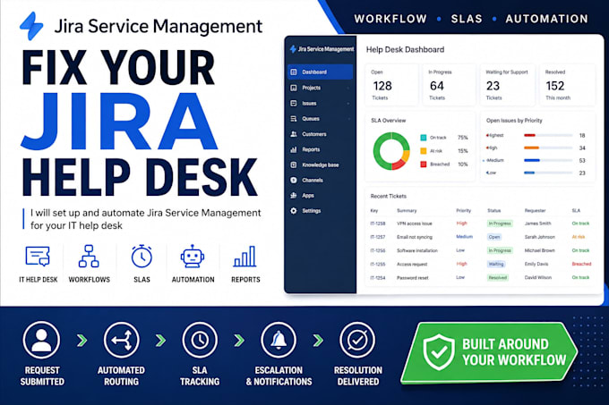Screen dimensions: 609x405
Task: Click the On track legend color swatch
Action: [x=424, y=138]
